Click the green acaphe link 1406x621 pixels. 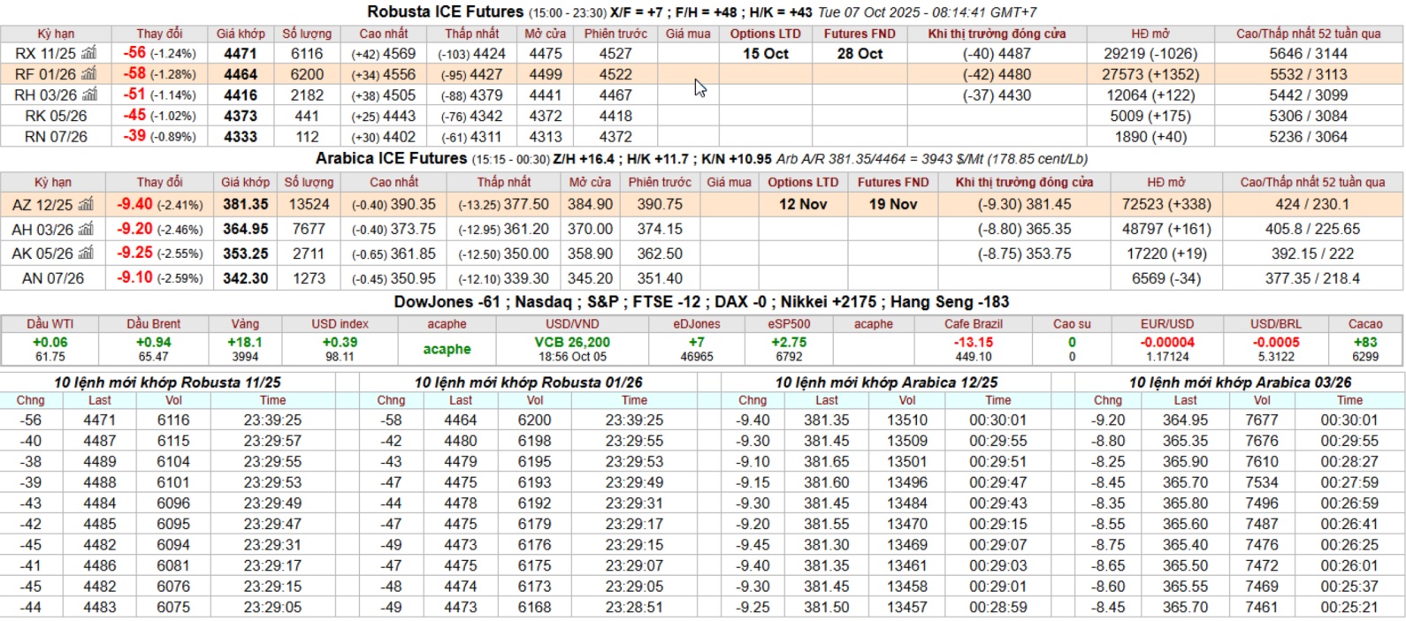[x=447, y=349]
